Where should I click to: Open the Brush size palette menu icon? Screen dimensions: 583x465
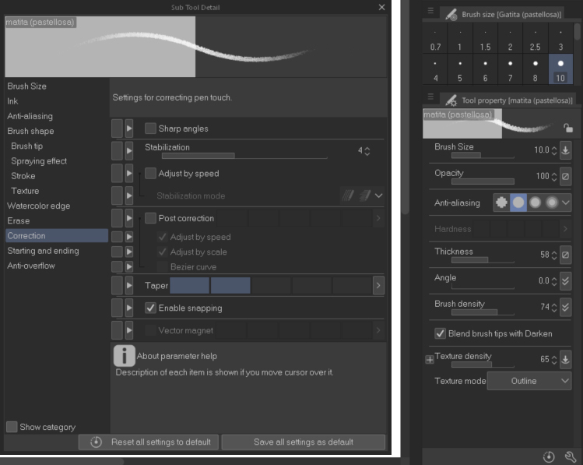430,12
